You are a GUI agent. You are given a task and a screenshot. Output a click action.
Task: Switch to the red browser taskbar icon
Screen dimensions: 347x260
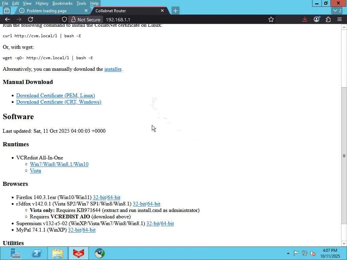[x=79, y=253]
